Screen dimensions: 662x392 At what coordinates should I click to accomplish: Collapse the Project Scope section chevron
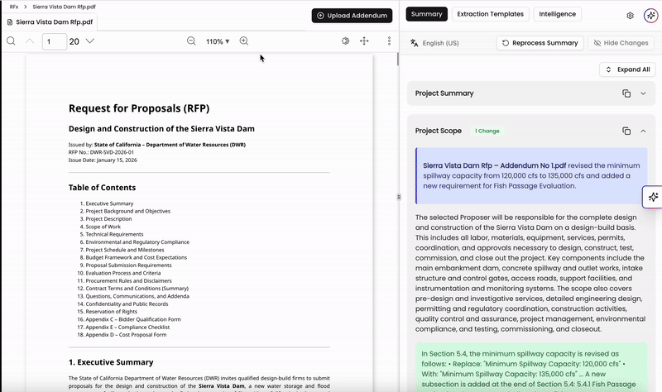[643, 131]
